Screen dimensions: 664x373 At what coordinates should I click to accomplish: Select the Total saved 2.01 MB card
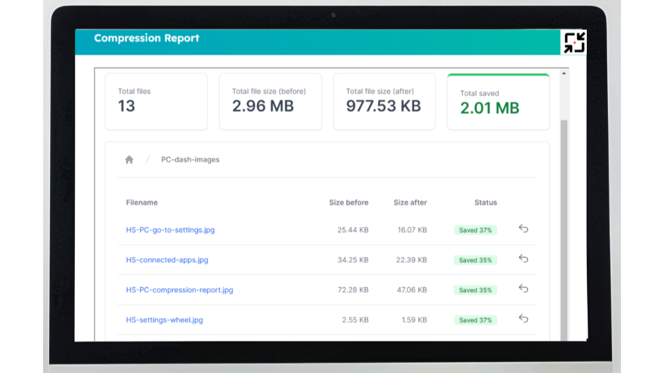pos(498,102)
